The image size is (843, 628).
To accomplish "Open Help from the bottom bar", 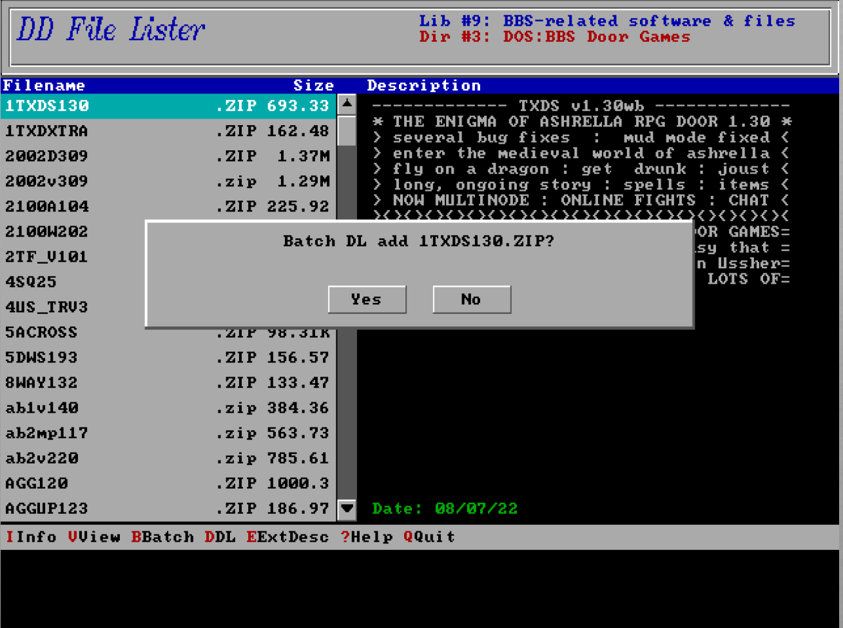I will pos(367,537).
